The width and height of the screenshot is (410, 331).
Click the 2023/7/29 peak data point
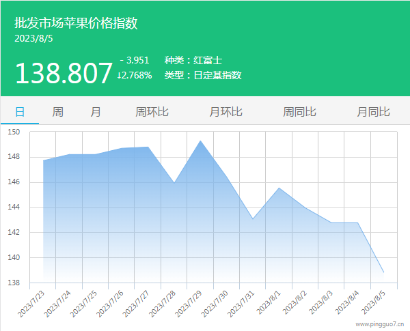click(x=200, y=141)
